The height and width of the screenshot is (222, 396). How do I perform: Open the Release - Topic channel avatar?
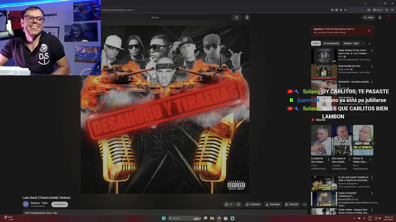26,204
